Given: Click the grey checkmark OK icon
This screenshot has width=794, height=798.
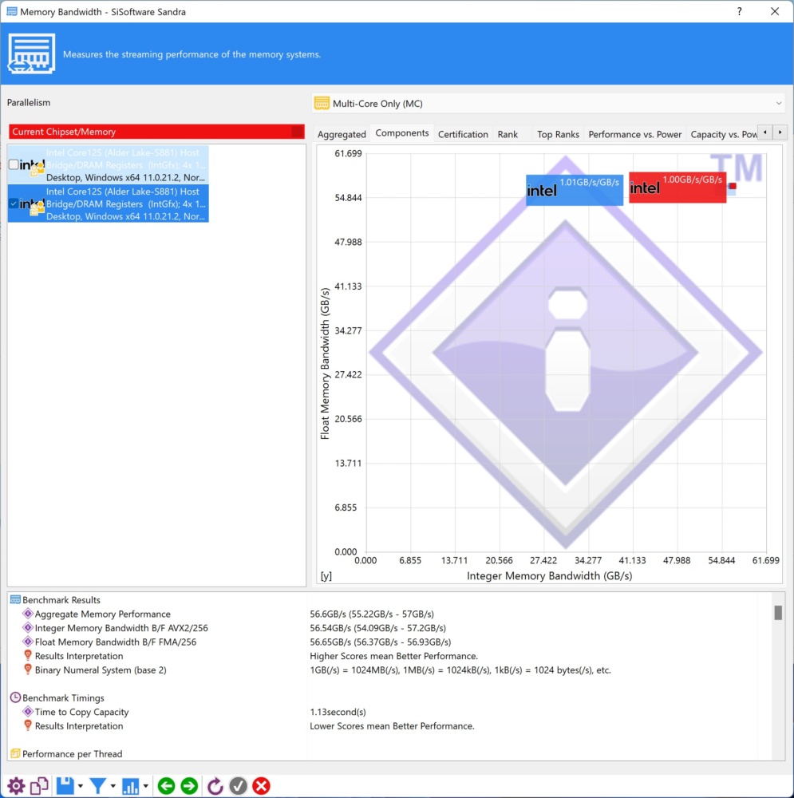Looking at the screenshot, I should pyautogui.click(x=238, y=786).
